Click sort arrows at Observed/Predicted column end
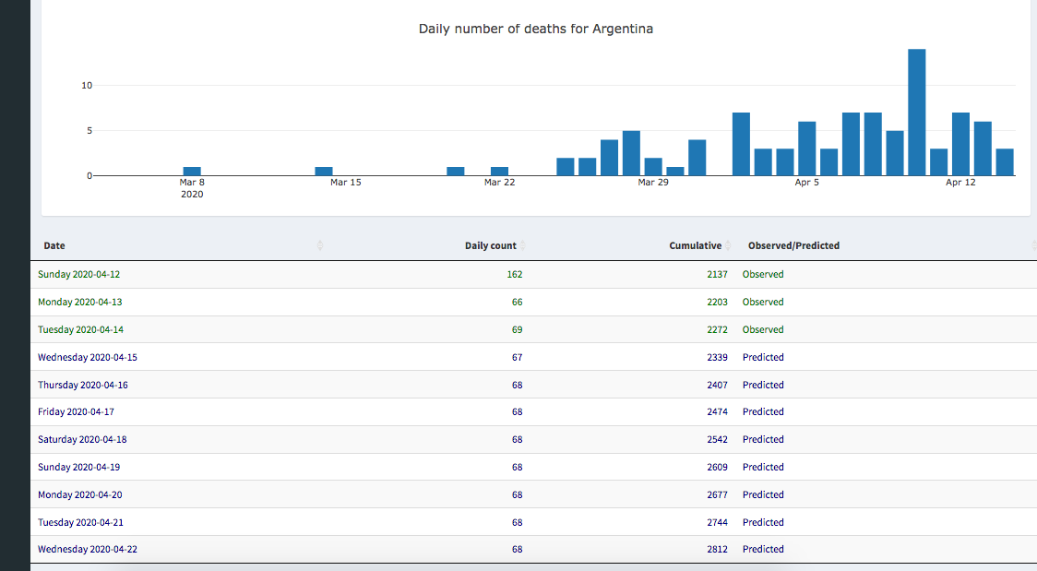 [x=1033, y=245]
